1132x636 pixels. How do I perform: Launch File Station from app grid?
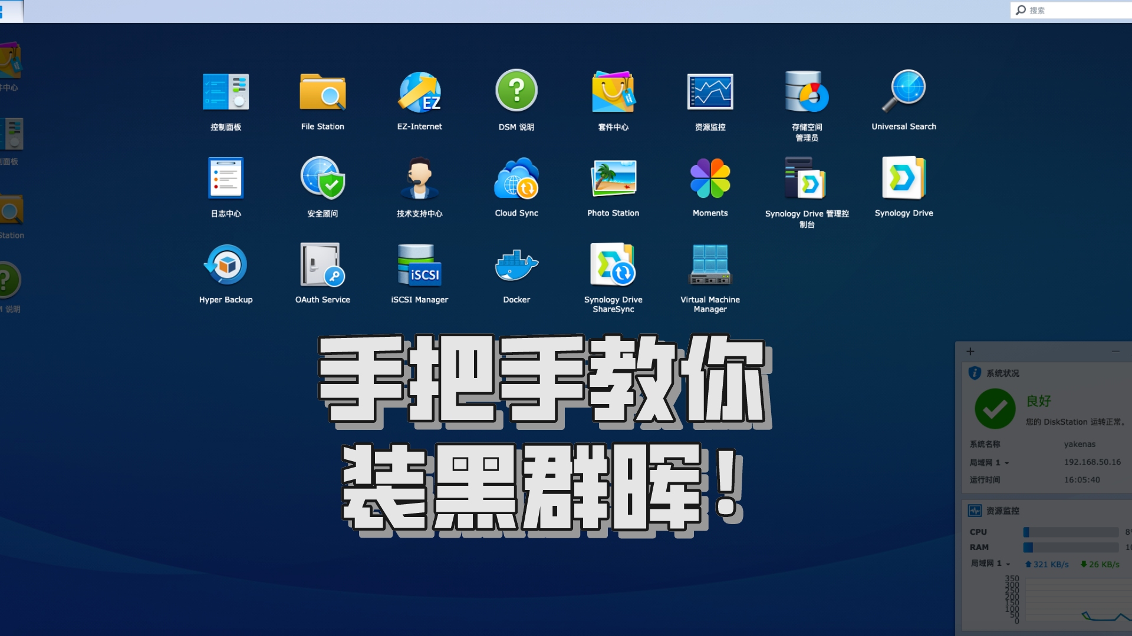pyautogui.click(x=323, y=92)
